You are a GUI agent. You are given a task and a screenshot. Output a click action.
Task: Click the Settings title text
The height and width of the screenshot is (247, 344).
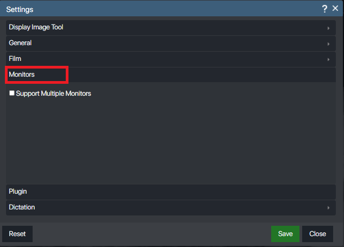20,9
